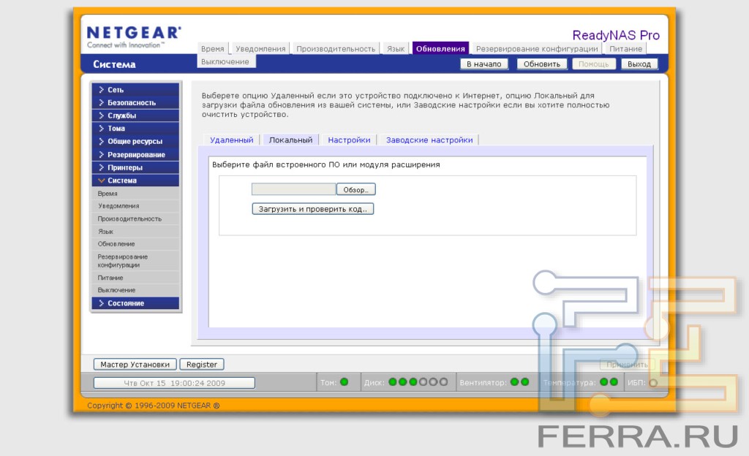Open Резервирование конфигурации top tab
The width and height of the screenshot is (749, 456).
[x=537, y=49]
